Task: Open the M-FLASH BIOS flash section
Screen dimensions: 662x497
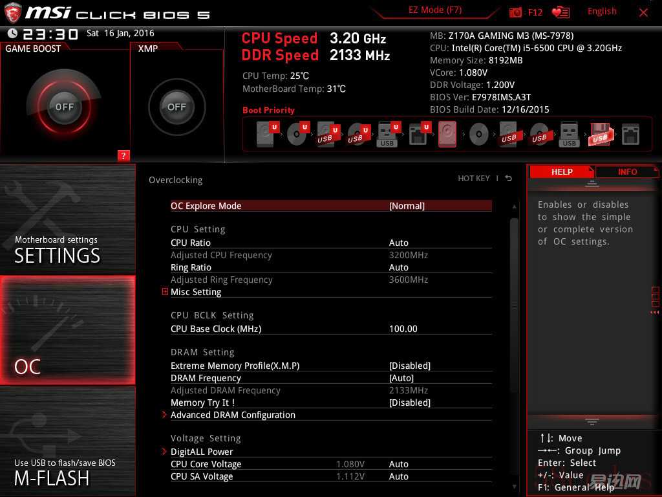Action: pyautogui.click(x=67, y=441)
